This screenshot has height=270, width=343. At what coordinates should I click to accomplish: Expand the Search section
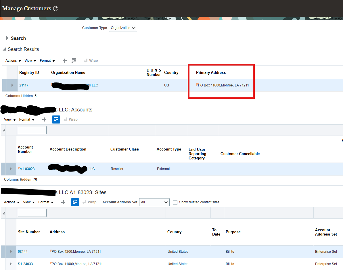[7, 38]
